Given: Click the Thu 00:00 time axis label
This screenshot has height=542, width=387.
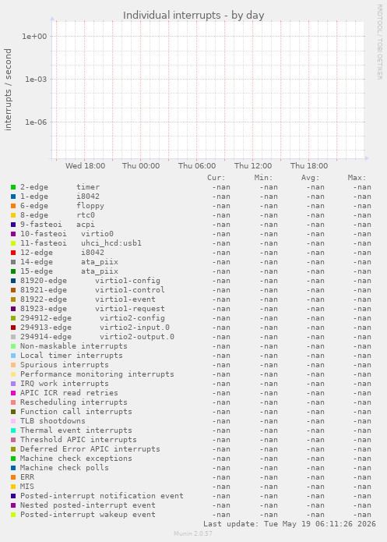Looking at the screenshot, I should 141,166.
